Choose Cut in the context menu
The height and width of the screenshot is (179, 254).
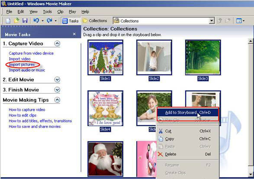tap(188, 131)
